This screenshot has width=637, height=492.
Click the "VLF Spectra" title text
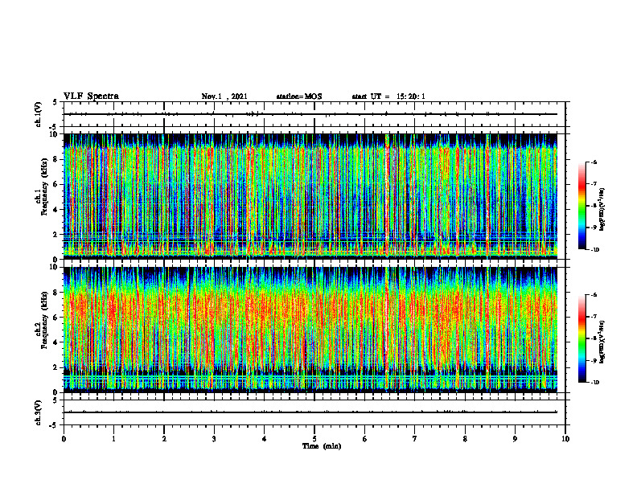[91, 96]
